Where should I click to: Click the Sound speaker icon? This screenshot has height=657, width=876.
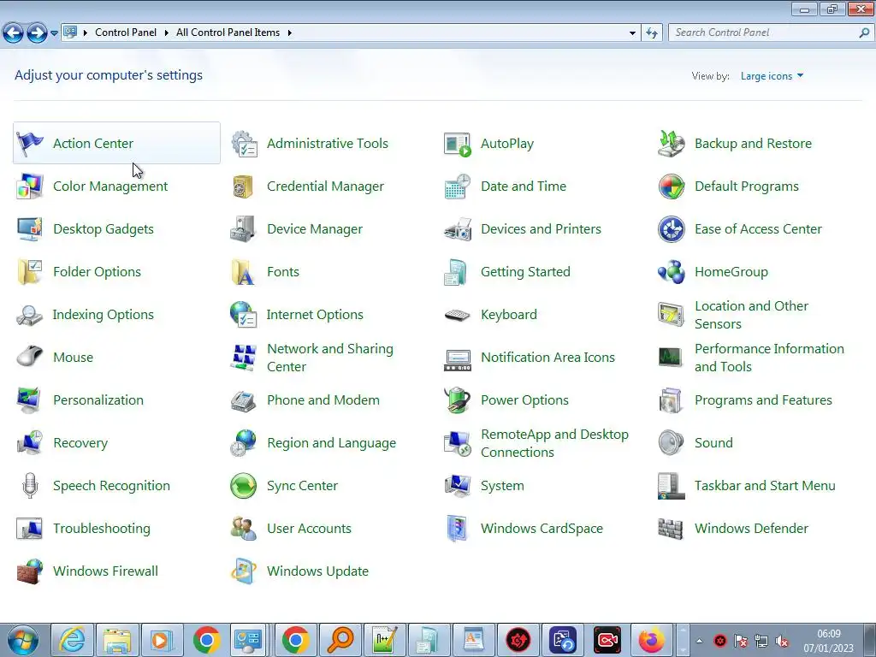pos(671,443)
